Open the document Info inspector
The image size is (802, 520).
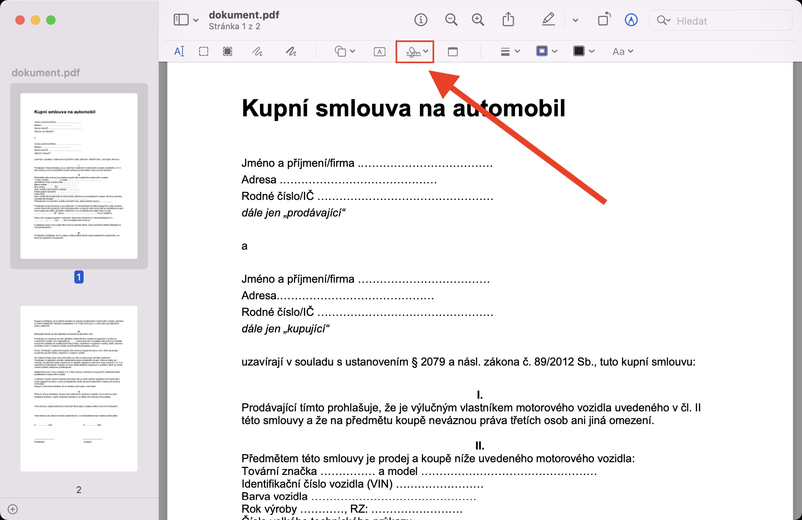point(421,20)
